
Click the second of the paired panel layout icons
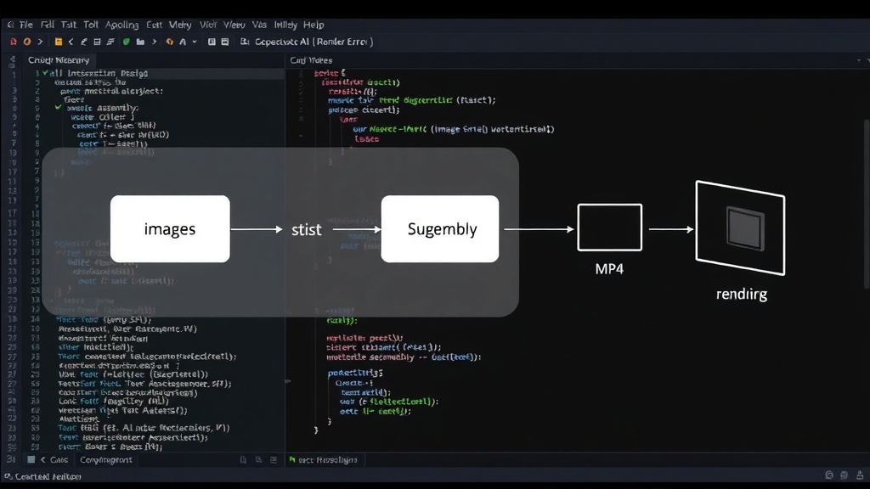coord(224,42)
